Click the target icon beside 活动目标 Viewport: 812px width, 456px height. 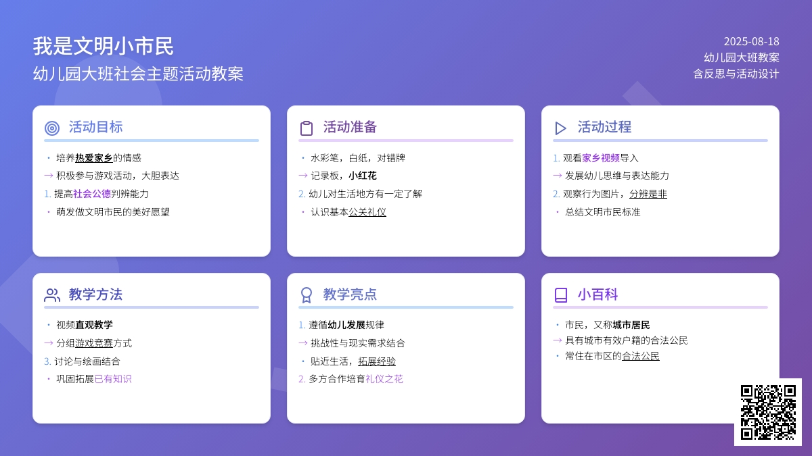[x=52, y=128]
